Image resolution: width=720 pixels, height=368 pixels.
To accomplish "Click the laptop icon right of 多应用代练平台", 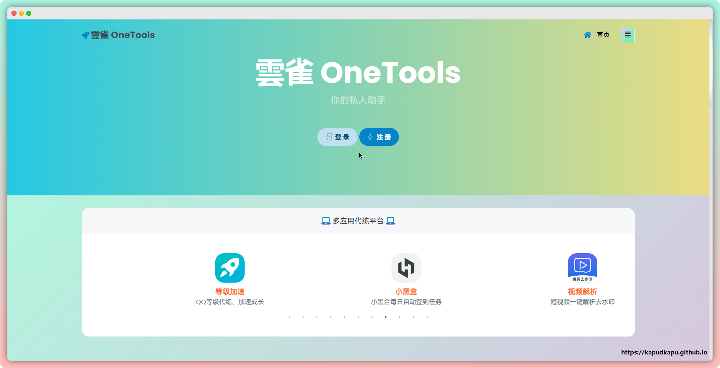I will point(390,221).
